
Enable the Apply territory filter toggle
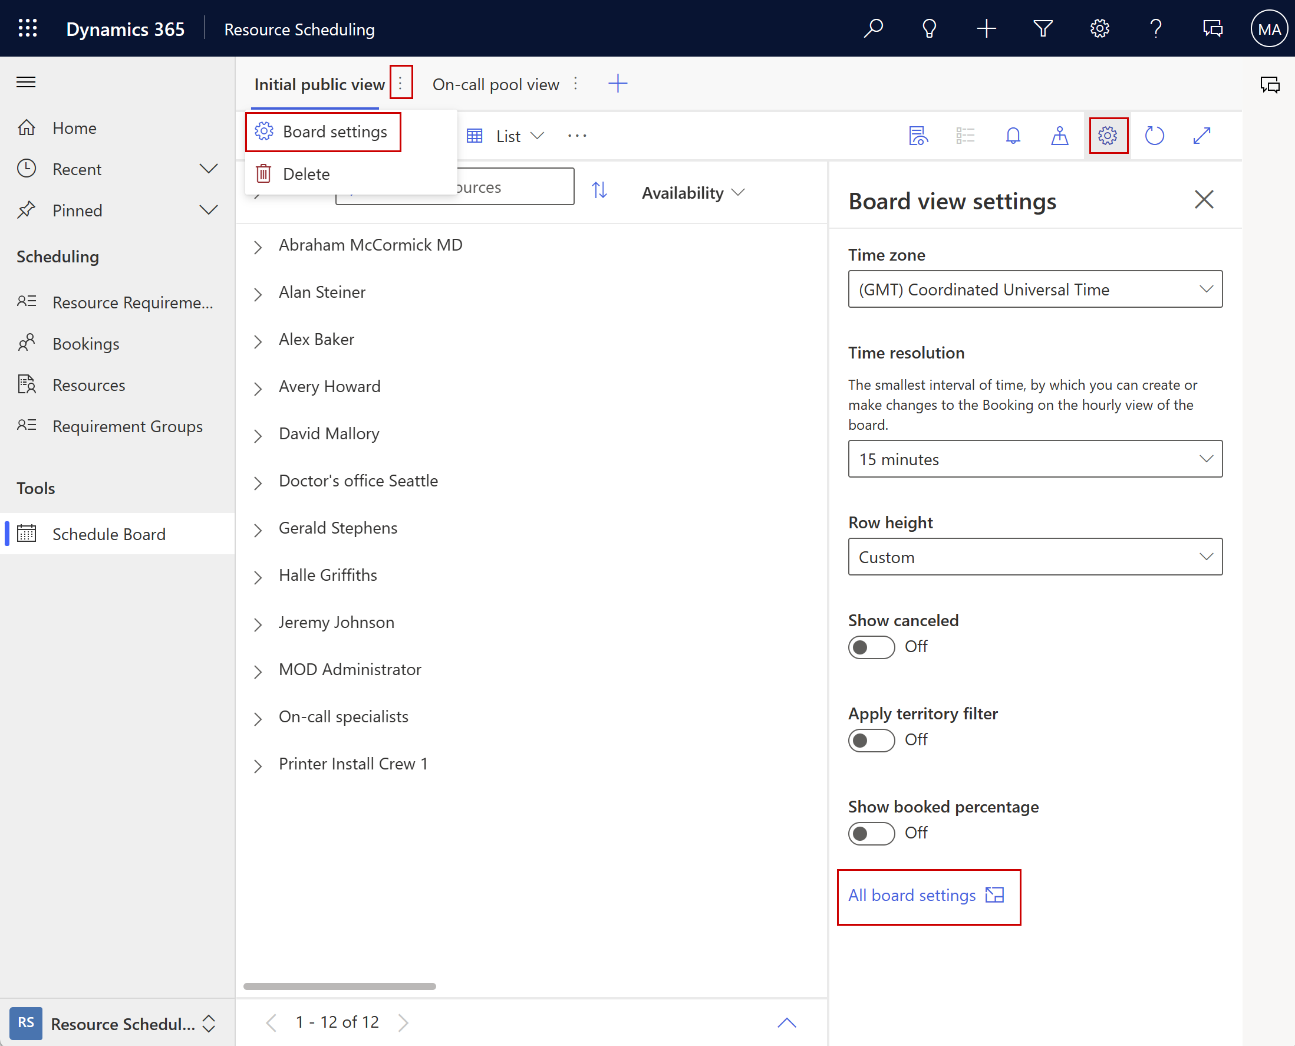pos(869,739)
